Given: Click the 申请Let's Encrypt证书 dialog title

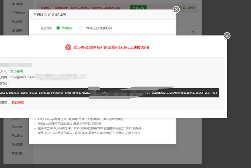Looking at the screenshot, I should [x=49, y=15].
